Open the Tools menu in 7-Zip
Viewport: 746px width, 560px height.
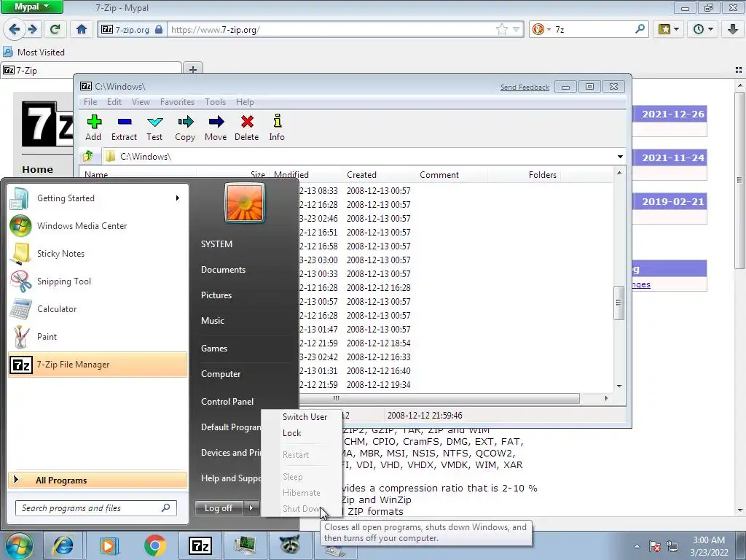[216, 102]
